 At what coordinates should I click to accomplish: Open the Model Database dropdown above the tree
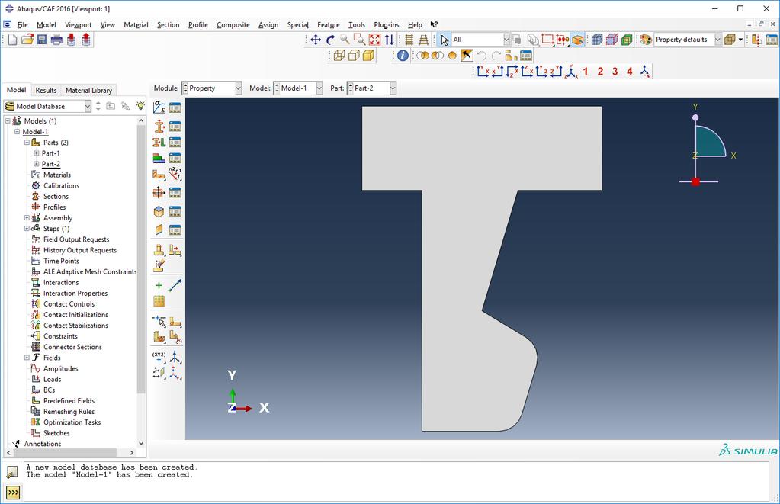48,107
